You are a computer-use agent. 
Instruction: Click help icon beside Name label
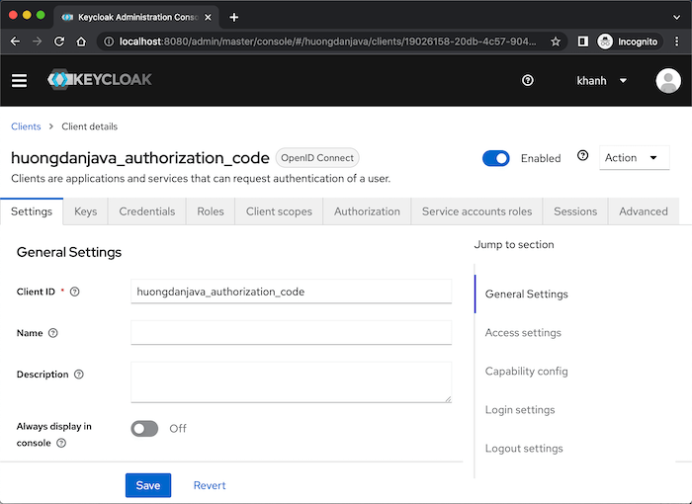pyautogui.click(x=53, y=333)
